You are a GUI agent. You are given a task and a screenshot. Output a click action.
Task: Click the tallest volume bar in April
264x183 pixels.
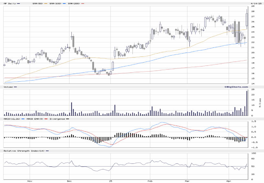pos(247,103)
